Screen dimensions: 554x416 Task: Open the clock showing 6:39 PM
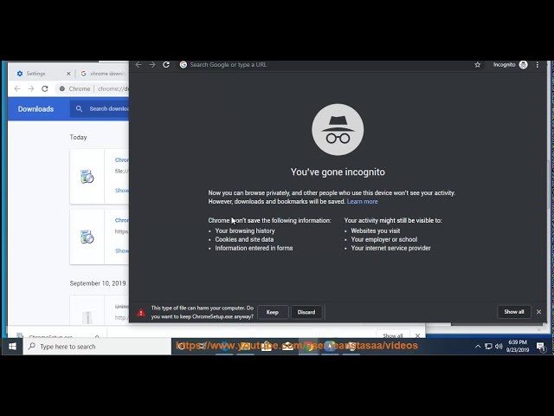click(518, 347)
